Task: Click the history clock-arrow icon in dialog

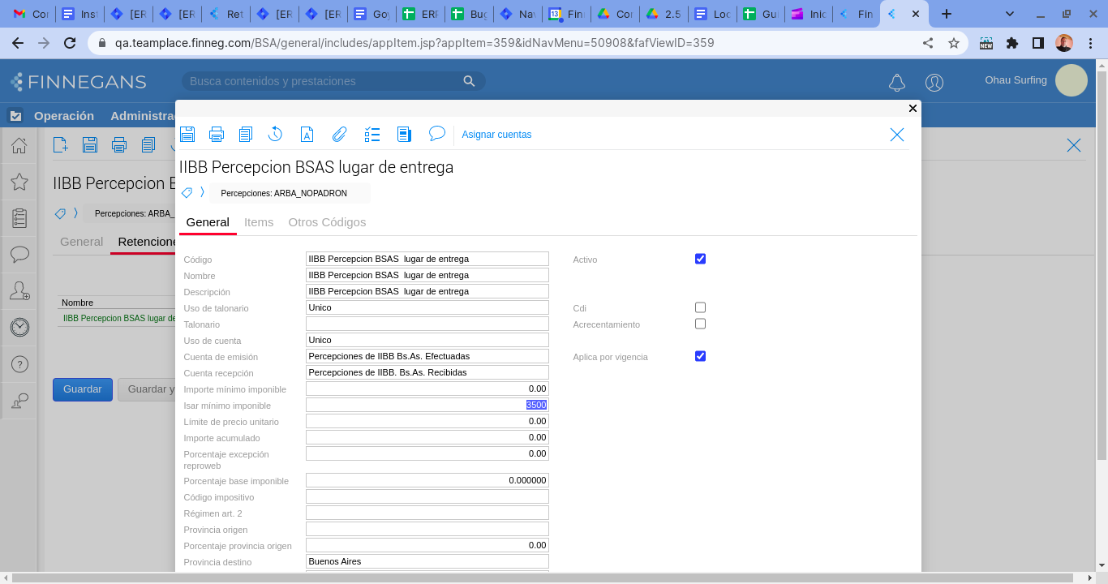Action: 275,135
